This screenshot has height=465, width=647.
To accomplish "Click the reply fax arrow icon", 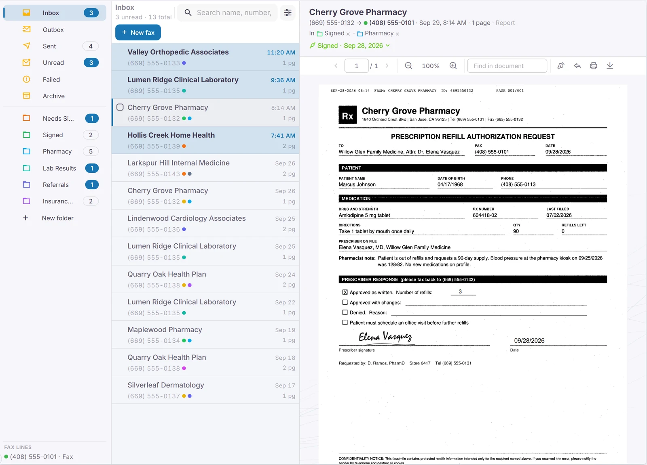I will tap(577, 66).
